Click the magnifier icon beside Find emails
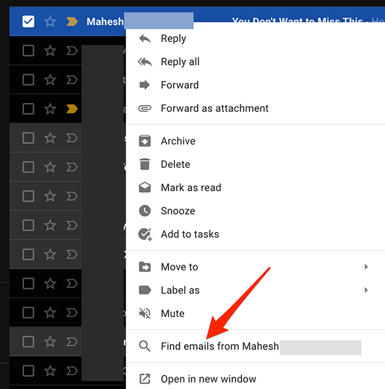The image size is (385, 389). click(x=145, y=346)
